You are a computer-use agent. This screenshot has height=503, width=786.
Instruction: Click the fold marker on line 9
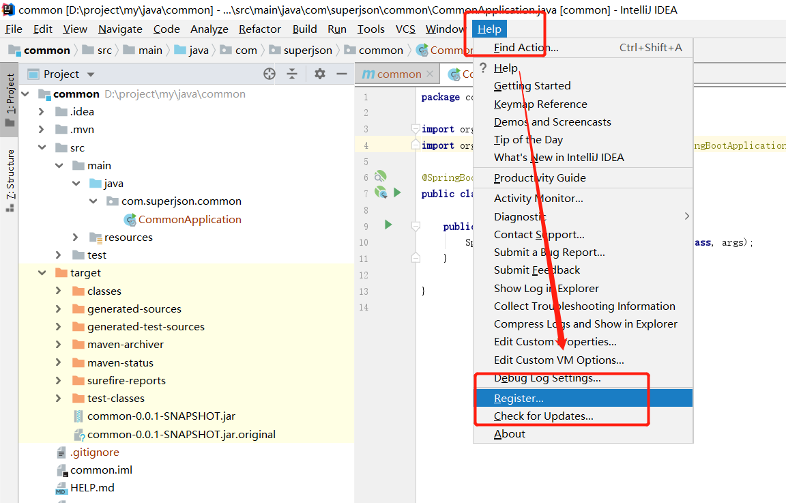(x=416, y=226)
